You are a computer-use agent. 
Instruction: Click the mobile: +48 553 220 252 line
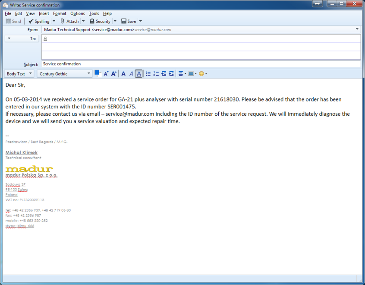click(27, 221)
